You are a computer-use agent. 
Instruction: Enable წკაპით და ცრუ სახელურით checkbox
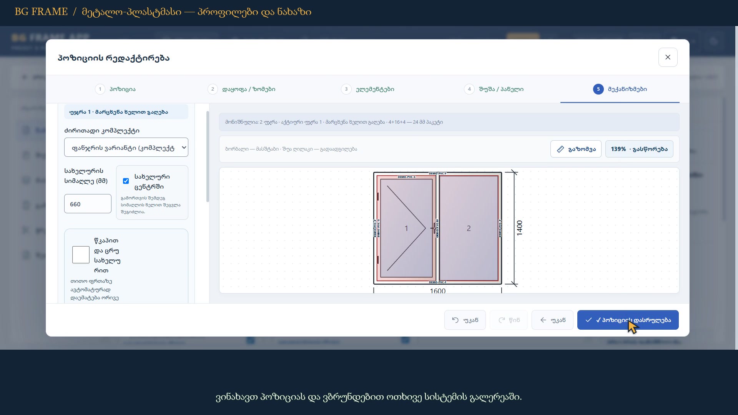tap(81, 255)
